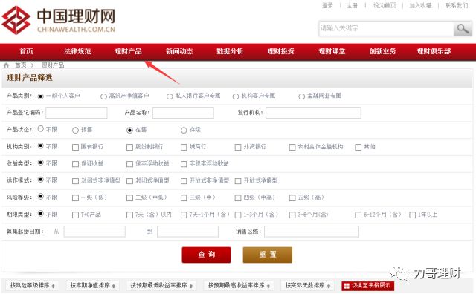The height and width of the screenshot is (294, 476).
Task: Check the 封闭式非净值型 checkbox
Action: tap(75, 181)
